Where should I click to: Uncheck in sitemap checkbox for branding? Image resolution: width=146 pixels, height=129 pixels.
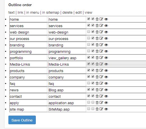(93, 44)
